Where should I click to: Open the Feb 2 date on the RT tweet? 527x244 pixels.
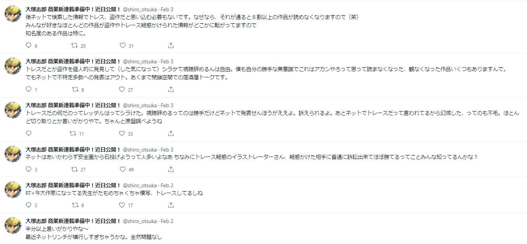[167, 185]
